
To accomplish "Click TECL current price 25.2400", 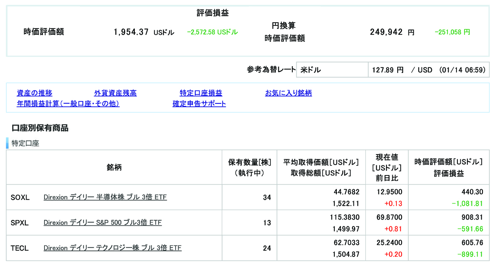I will [389, 243].
